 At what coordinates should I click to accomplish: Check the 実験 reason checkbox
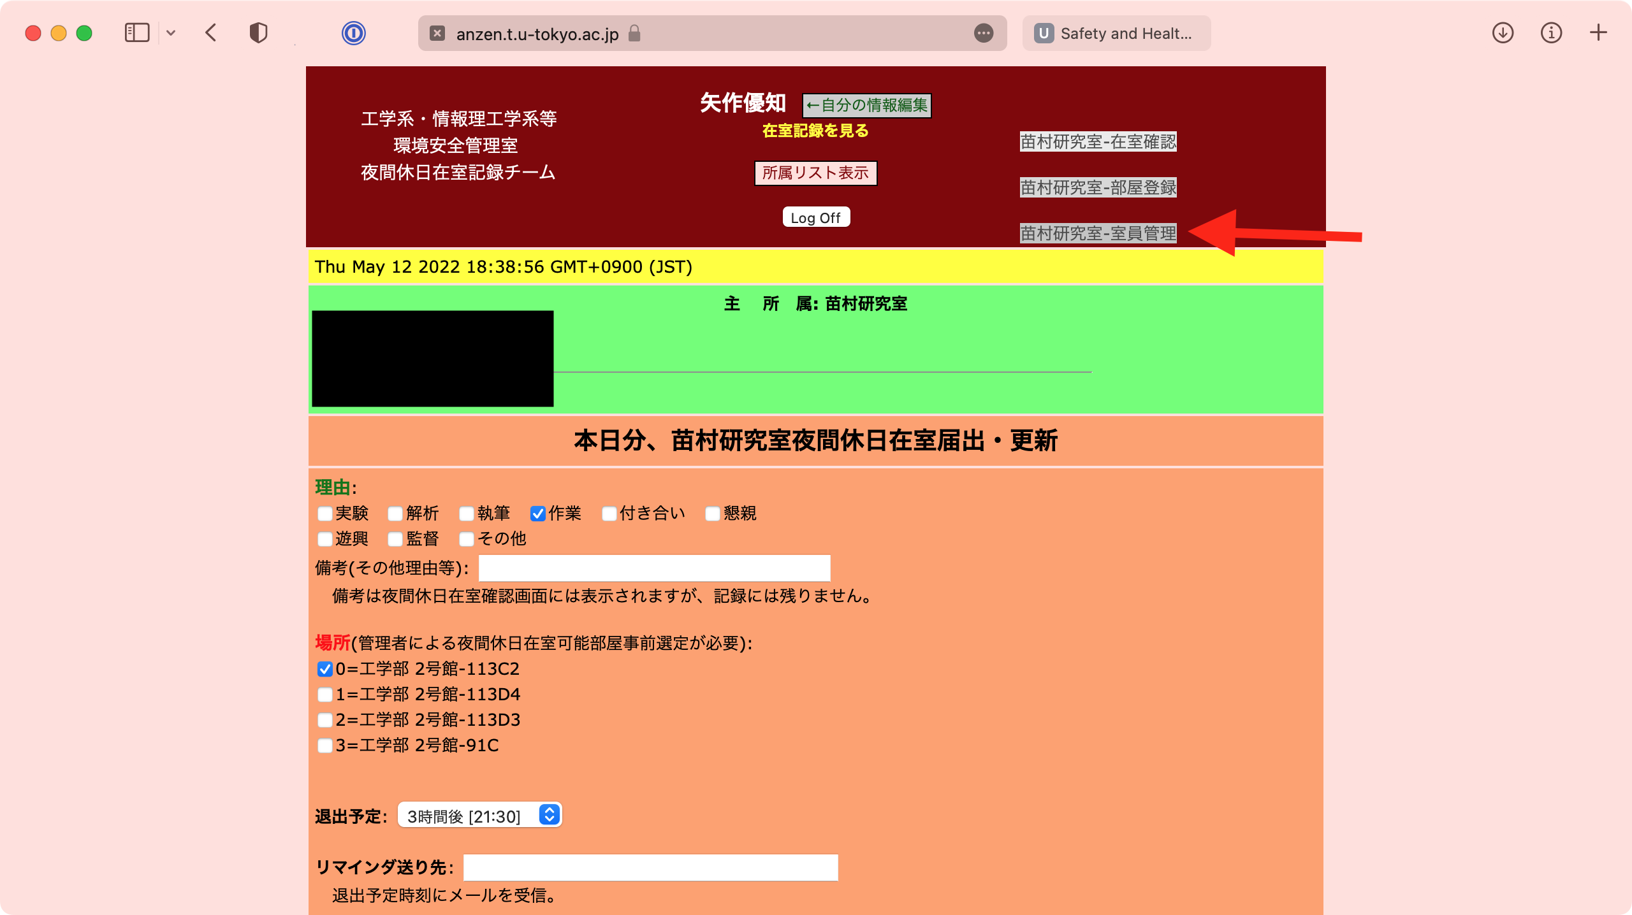pyautogui.click(x=325, y=514)
